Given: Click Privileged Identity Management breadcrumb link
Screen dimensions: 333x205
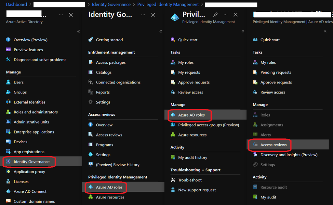Looking at the screenshot, I should 168,5.
